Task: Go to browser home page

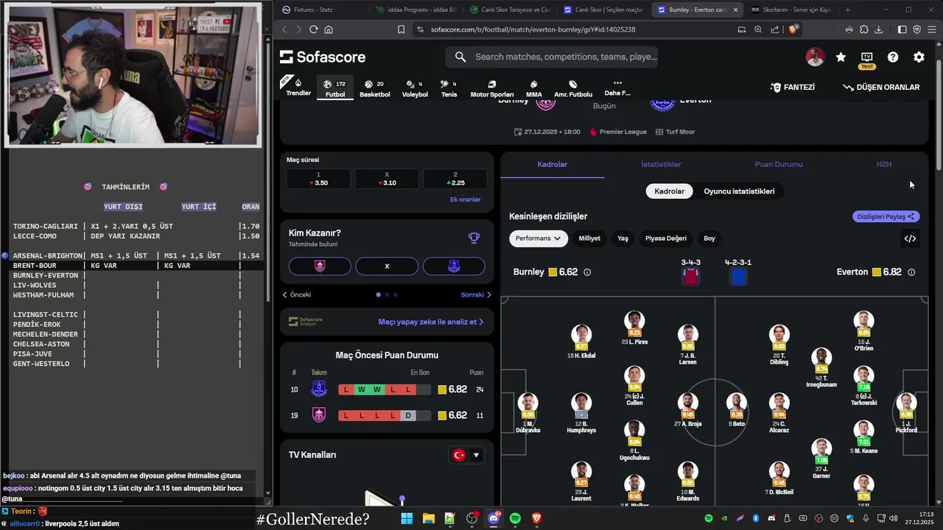Action: click(329, 29)
